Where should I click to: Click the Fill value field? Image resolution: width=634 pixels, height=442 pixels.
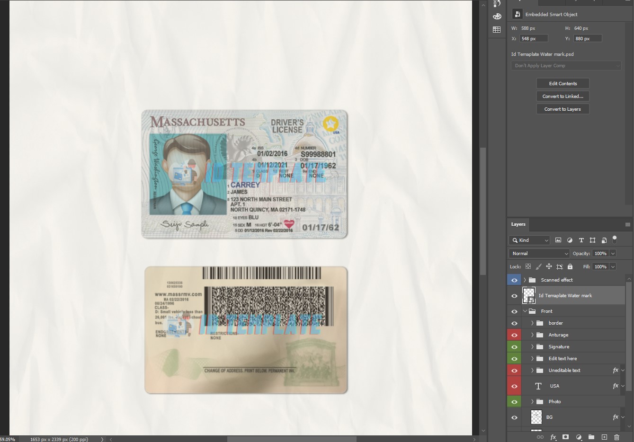pos(600,267)
